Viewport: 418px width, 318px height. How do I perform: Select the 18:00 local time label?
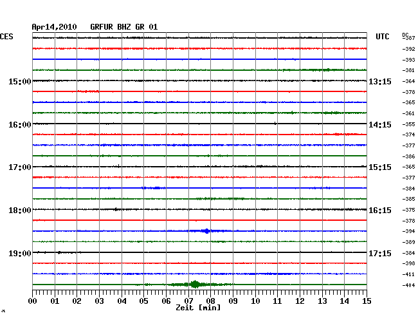tap(20, 210)
